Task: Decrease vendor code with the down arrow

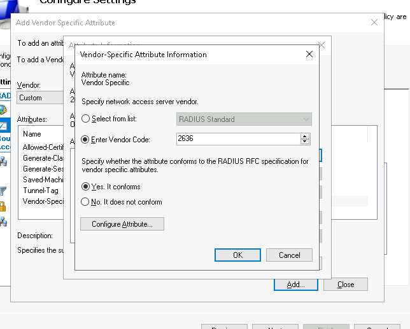Action: point(305,142)
